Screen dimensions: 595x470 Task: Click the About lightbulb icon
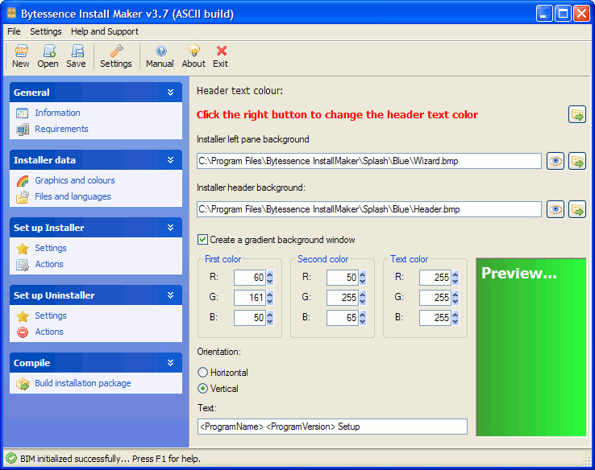(x=194, y=51)
